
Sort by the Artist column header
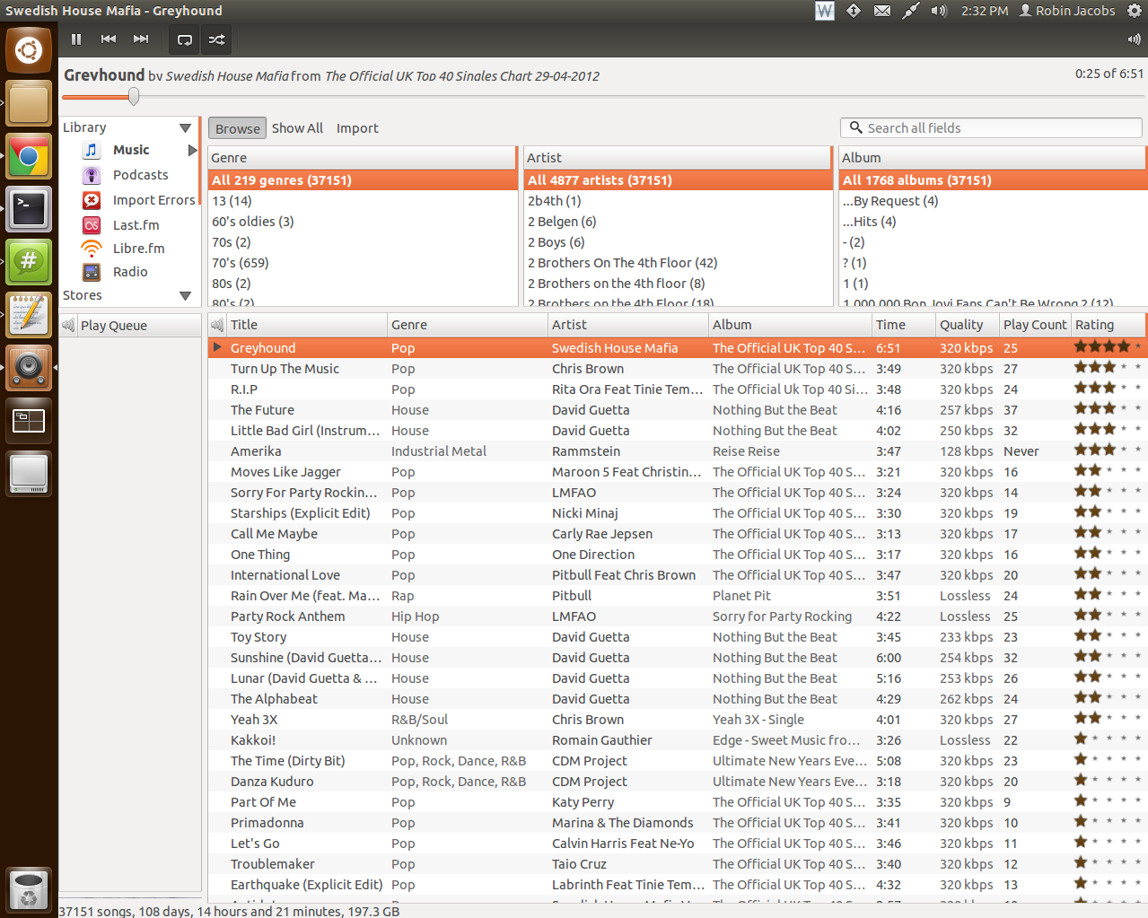pos(627,325)
